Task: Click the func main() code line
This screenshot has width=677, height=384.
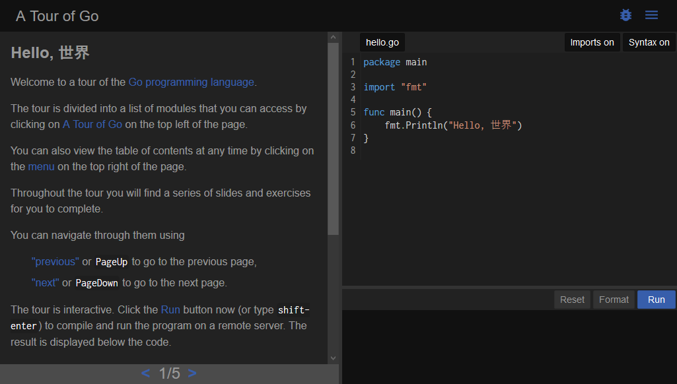Action: coord(398,112)
